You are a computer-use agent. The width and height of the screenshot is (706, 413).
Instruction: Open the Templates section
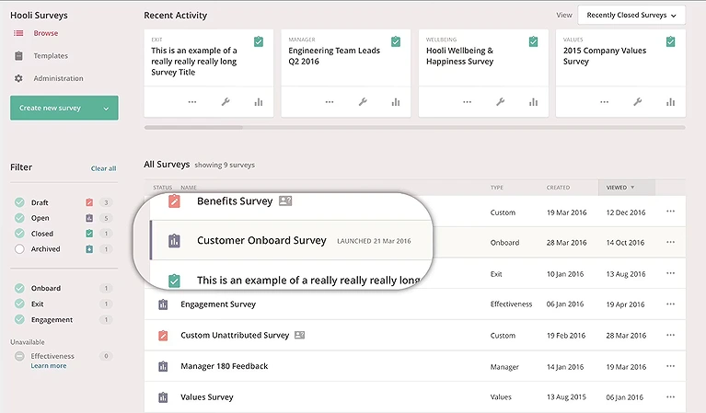coord(51,56)
